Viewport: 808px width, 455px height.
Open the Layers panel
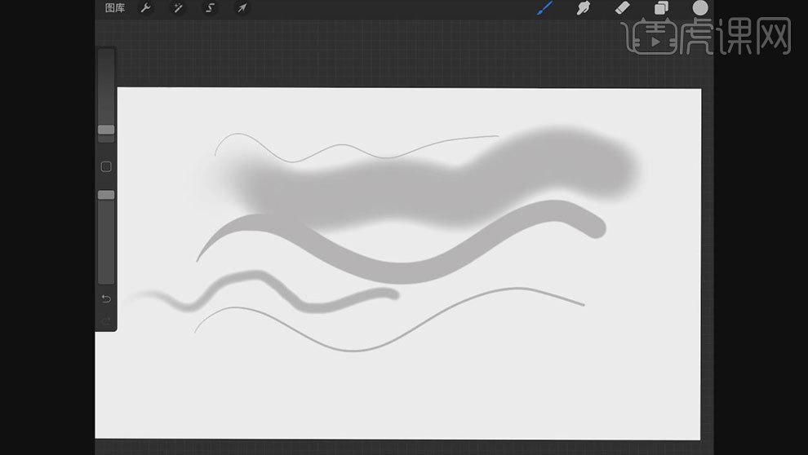(661, 7)
